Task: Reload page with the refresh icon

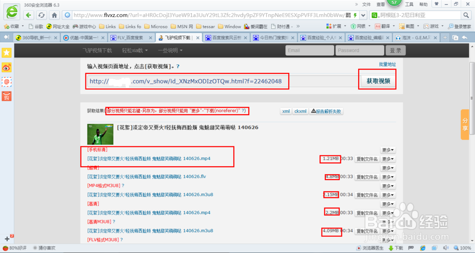Action: click(x=41, y=15)
